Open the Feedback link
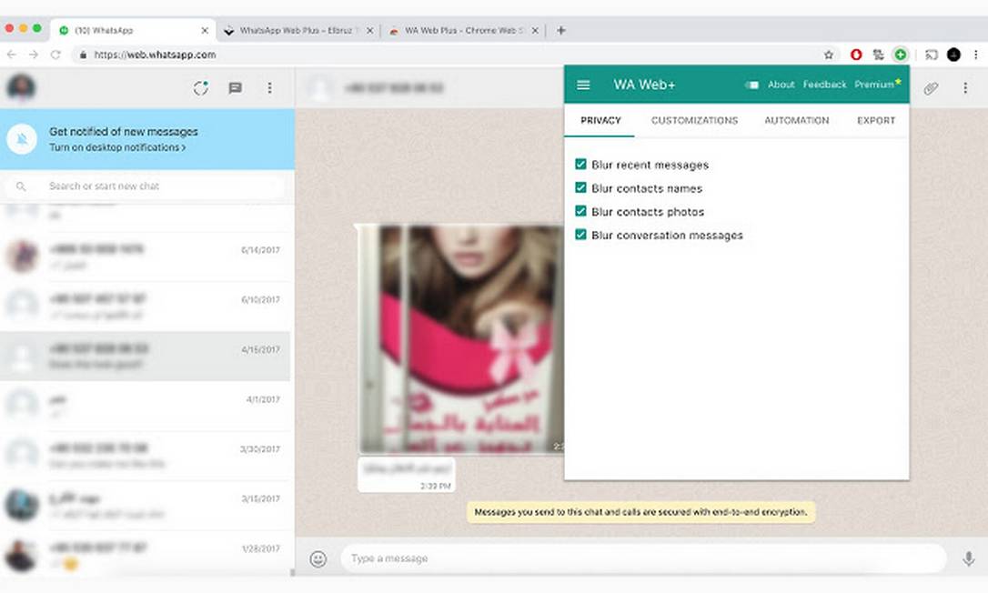 point(824,85)
